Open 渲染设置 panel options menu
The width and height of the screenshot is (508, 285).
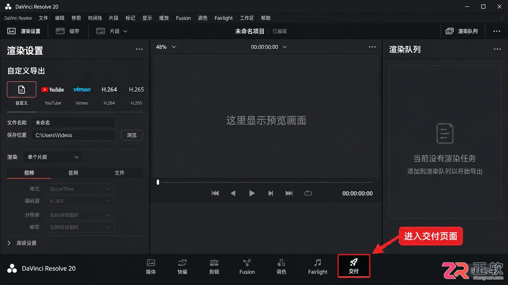pyautogui.click(x=139, y=50)
